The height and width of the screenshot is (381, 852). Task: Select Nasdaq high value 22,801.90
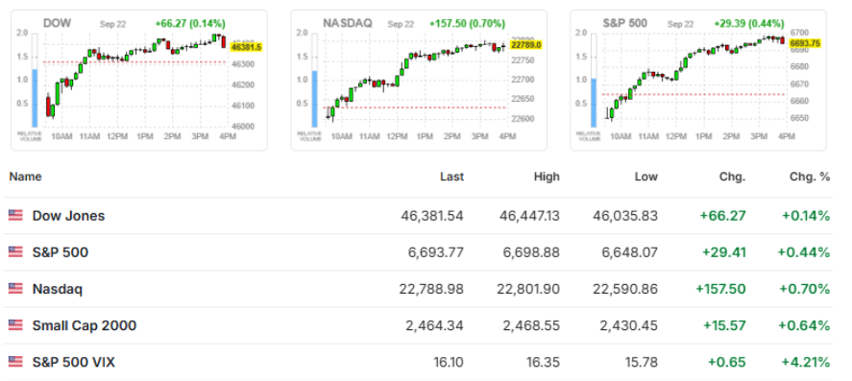pos(528,289)
